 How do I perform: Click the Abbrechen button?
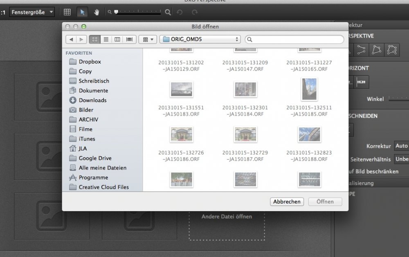[287, 201]
